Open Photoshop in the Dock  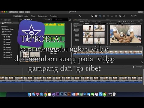coord(61,94)
